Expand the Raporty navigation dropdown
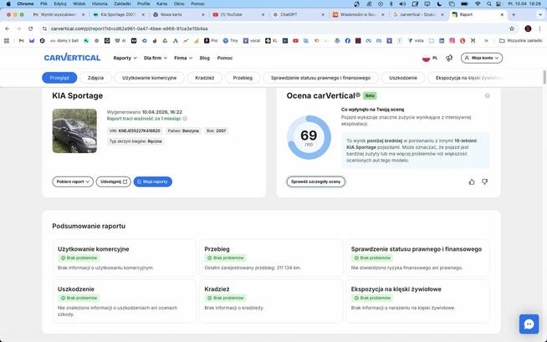Image resolution: width=547 pixels, height=342 pixels. 125,58
